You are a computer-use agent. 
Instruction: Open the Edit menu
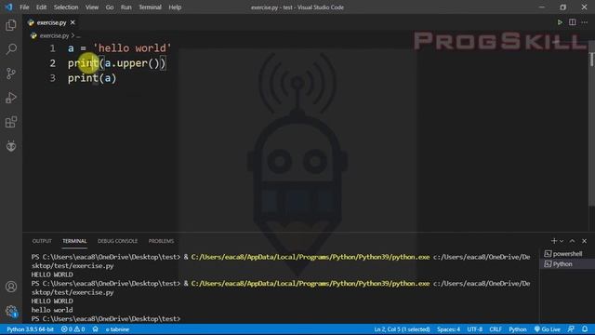[x=41, y=7]
